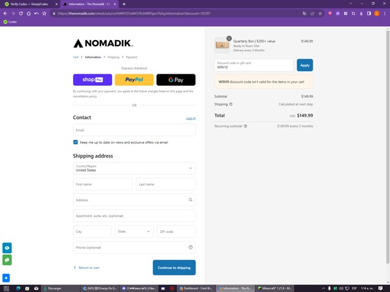Viewport: 390px width, 292px height.
Task: Switch to the Verify Codes SimplyCodes tab
Action: [29, 4]
